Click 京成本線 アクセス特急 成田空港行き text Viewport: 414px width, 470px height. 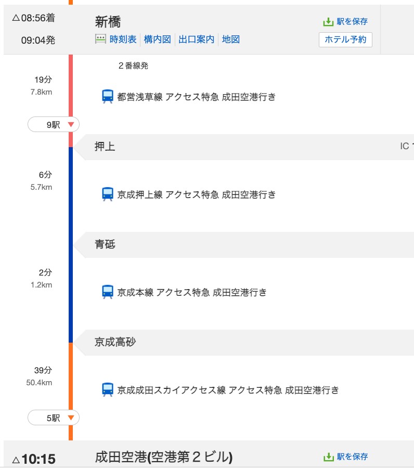[192, 292]
